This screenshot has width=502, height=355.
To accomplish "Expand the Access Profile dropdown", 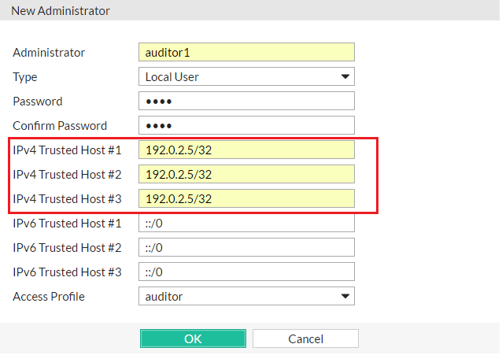I will click(246, 297).
